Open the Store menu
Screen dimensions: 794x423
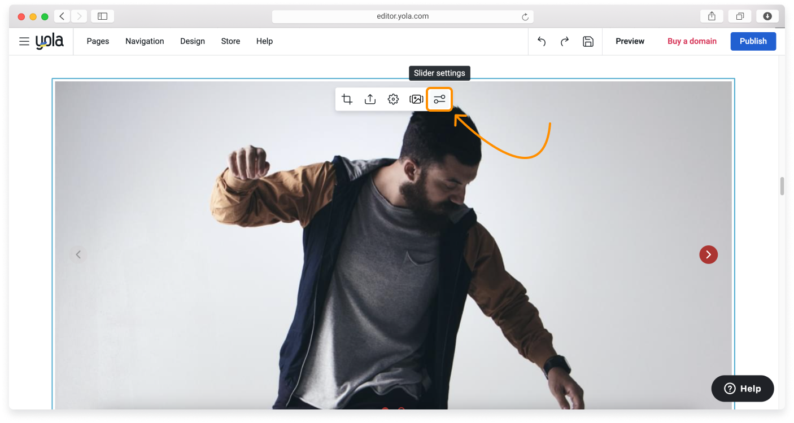click(x=230, y=41)
